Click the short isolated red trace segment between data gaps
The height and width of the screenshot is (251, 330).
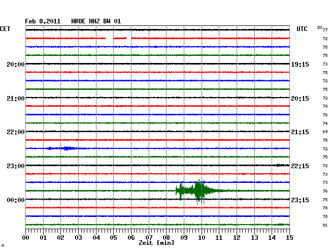click(120, 38)
